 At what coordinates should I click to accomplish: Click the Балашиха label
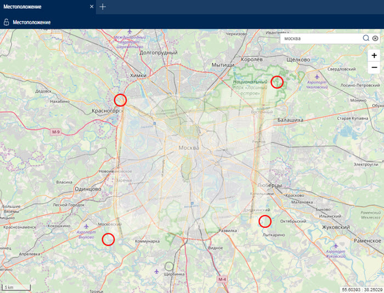point(290,120)
